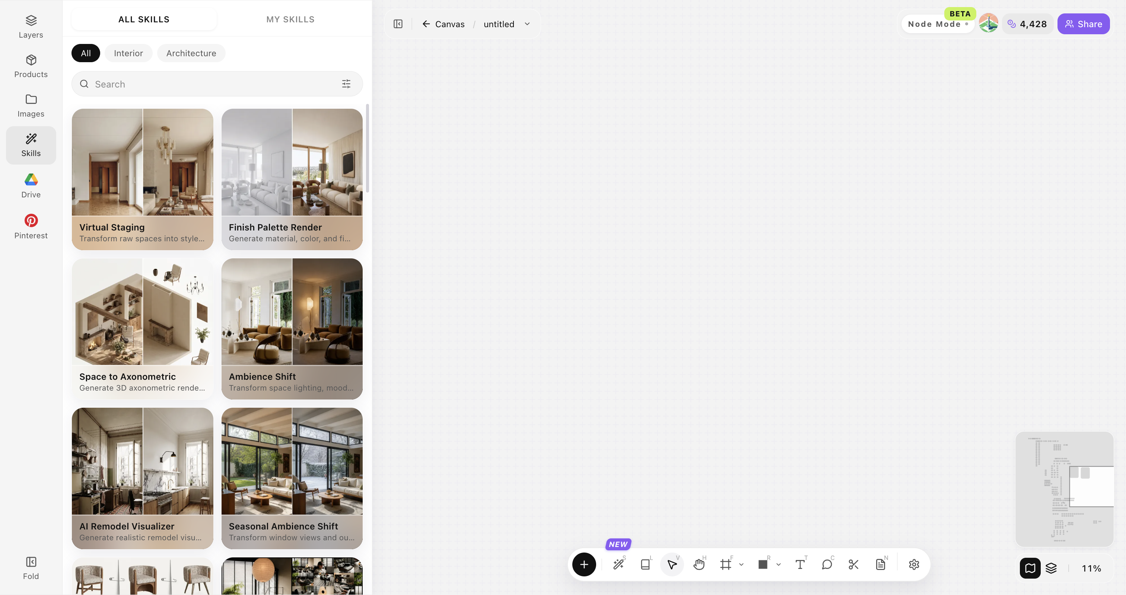Click the black plus add button

point(584,564)
